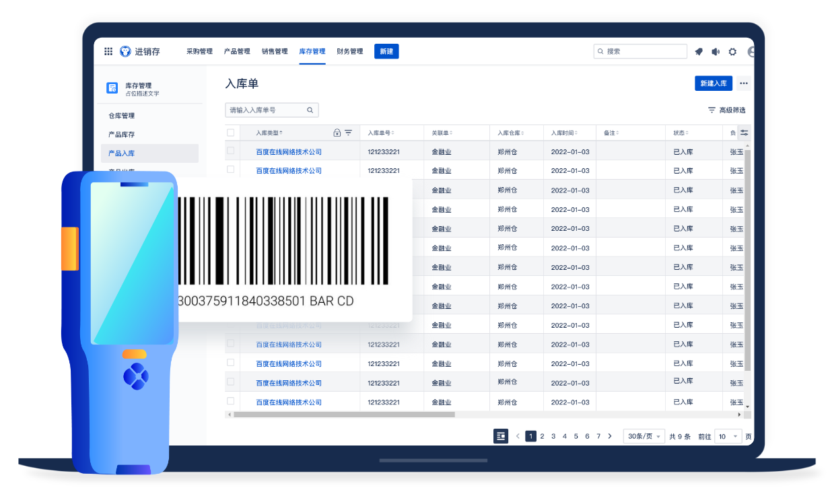Viewport: 828px width, 498px height.
Task: Toggle the select-all checkbox in table header
Action: pos(231,133)
